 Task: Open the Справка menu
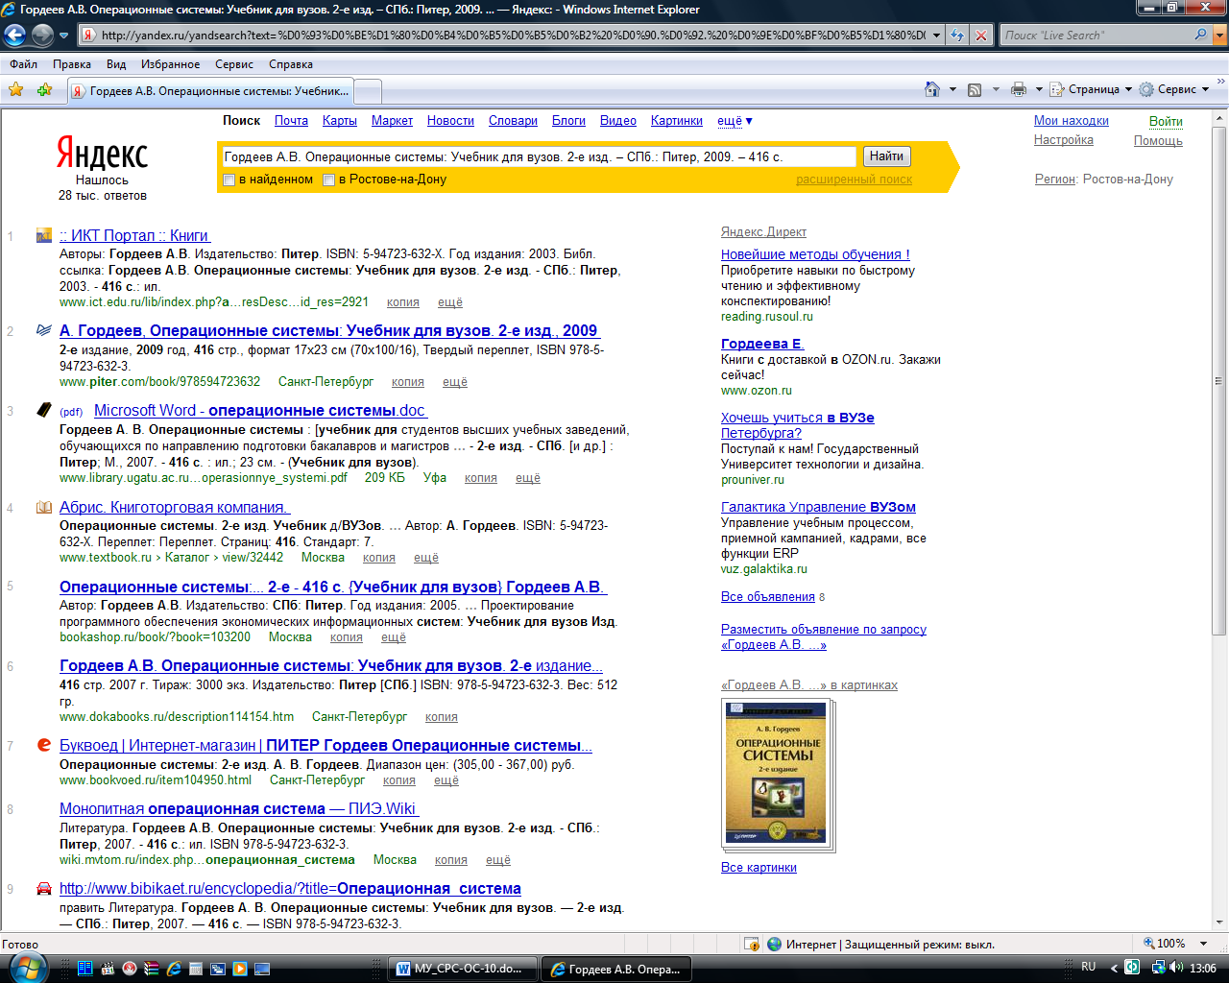click(x=291, y=64)
